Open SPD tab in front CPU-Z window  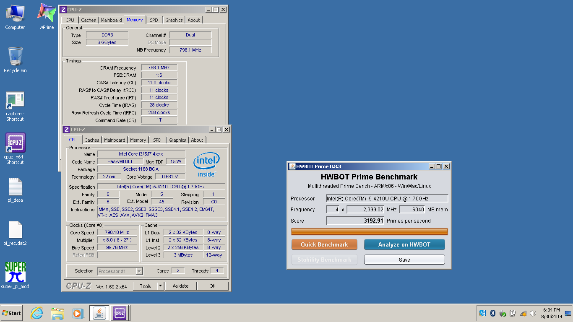tap(157, 140)
